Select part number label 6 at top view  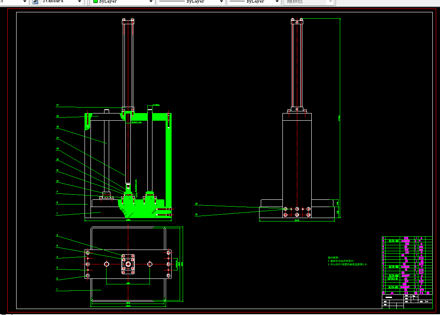57,235
